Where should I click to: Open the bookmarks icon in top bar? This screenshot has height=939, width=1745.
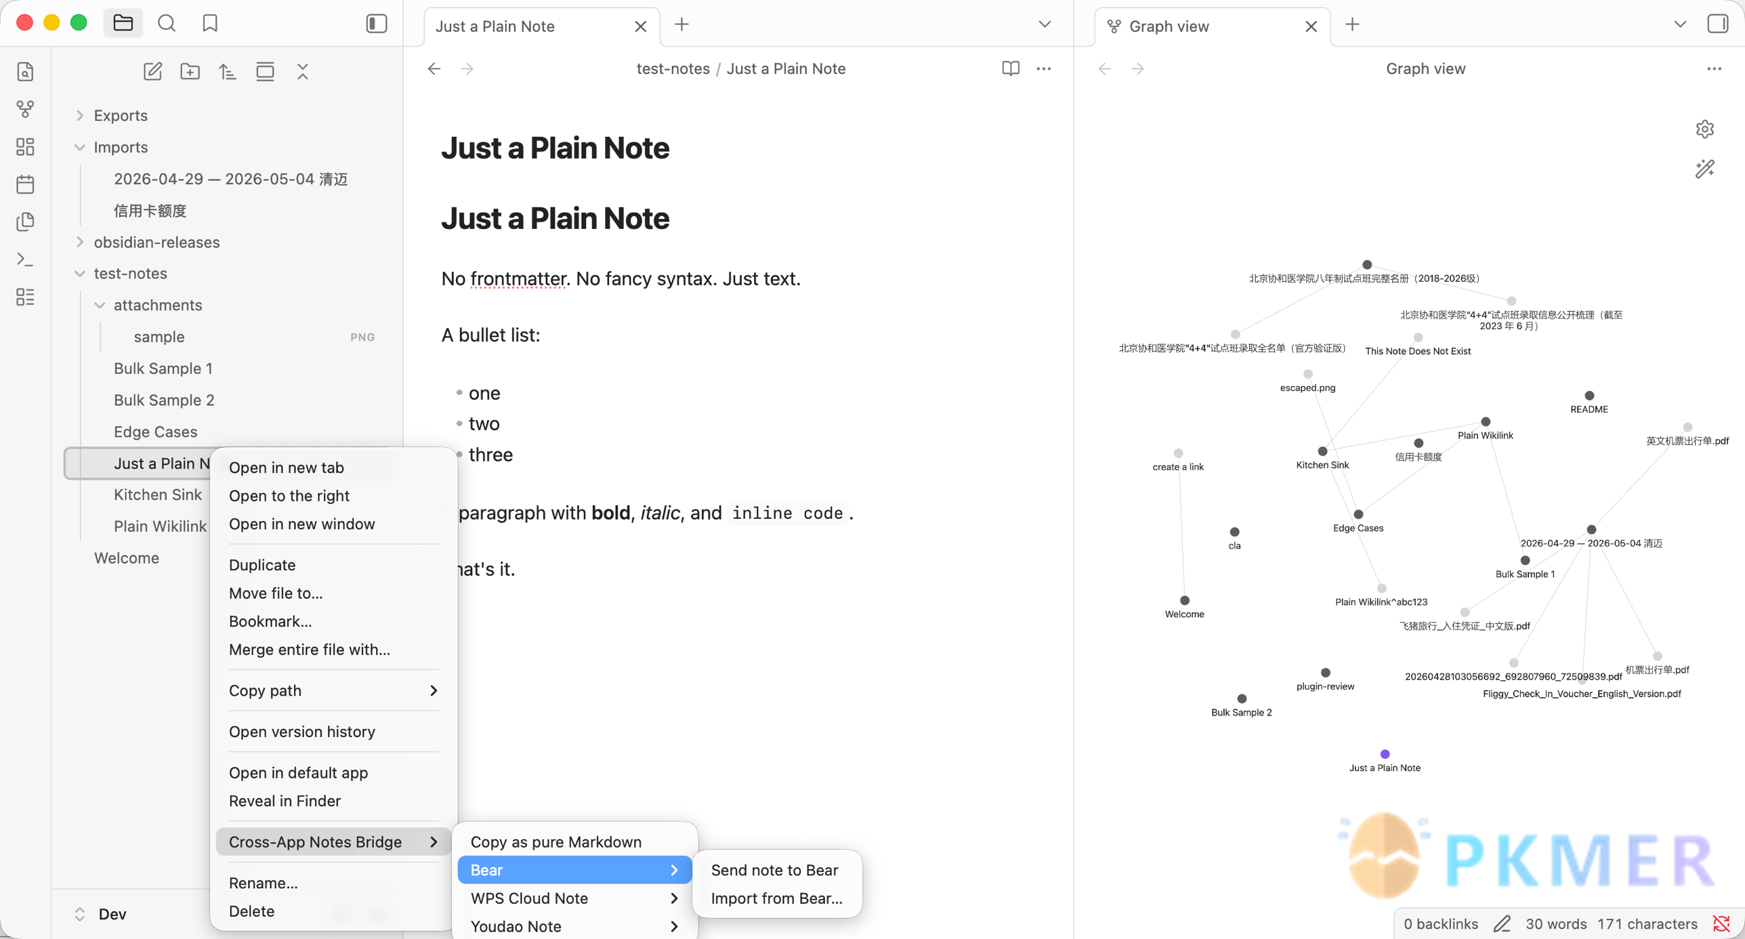tap(210, 24)
